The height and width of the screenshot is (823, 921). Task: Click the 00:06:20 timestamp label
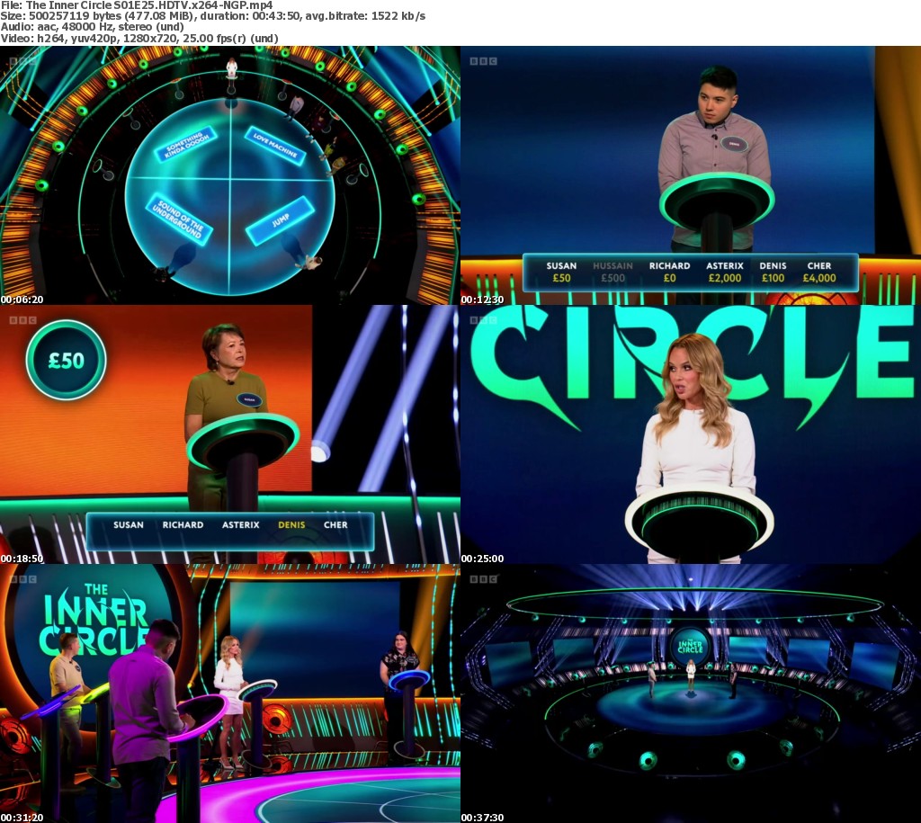click(22, 300)
